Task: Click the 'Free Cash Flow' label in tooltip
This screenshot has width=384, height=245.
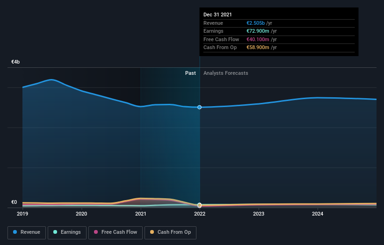Action: tap(221, 39)
